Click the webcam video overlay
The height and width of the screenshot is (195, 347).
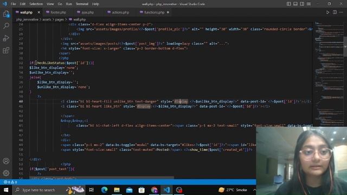[301, 161]
